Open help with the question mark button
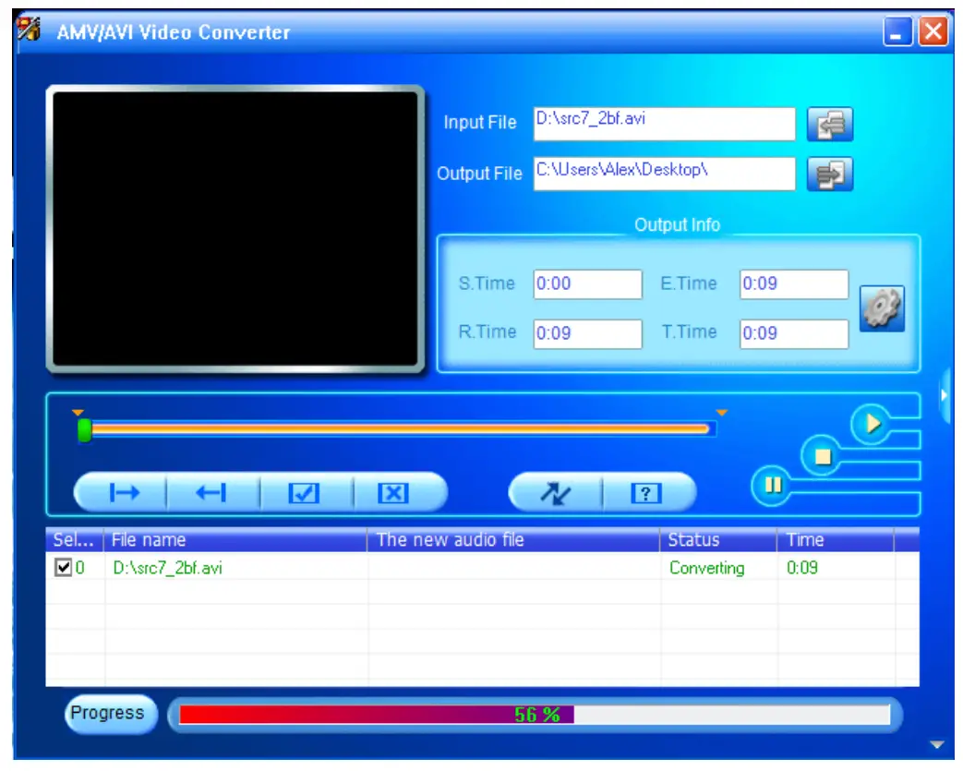 [646, 493]
